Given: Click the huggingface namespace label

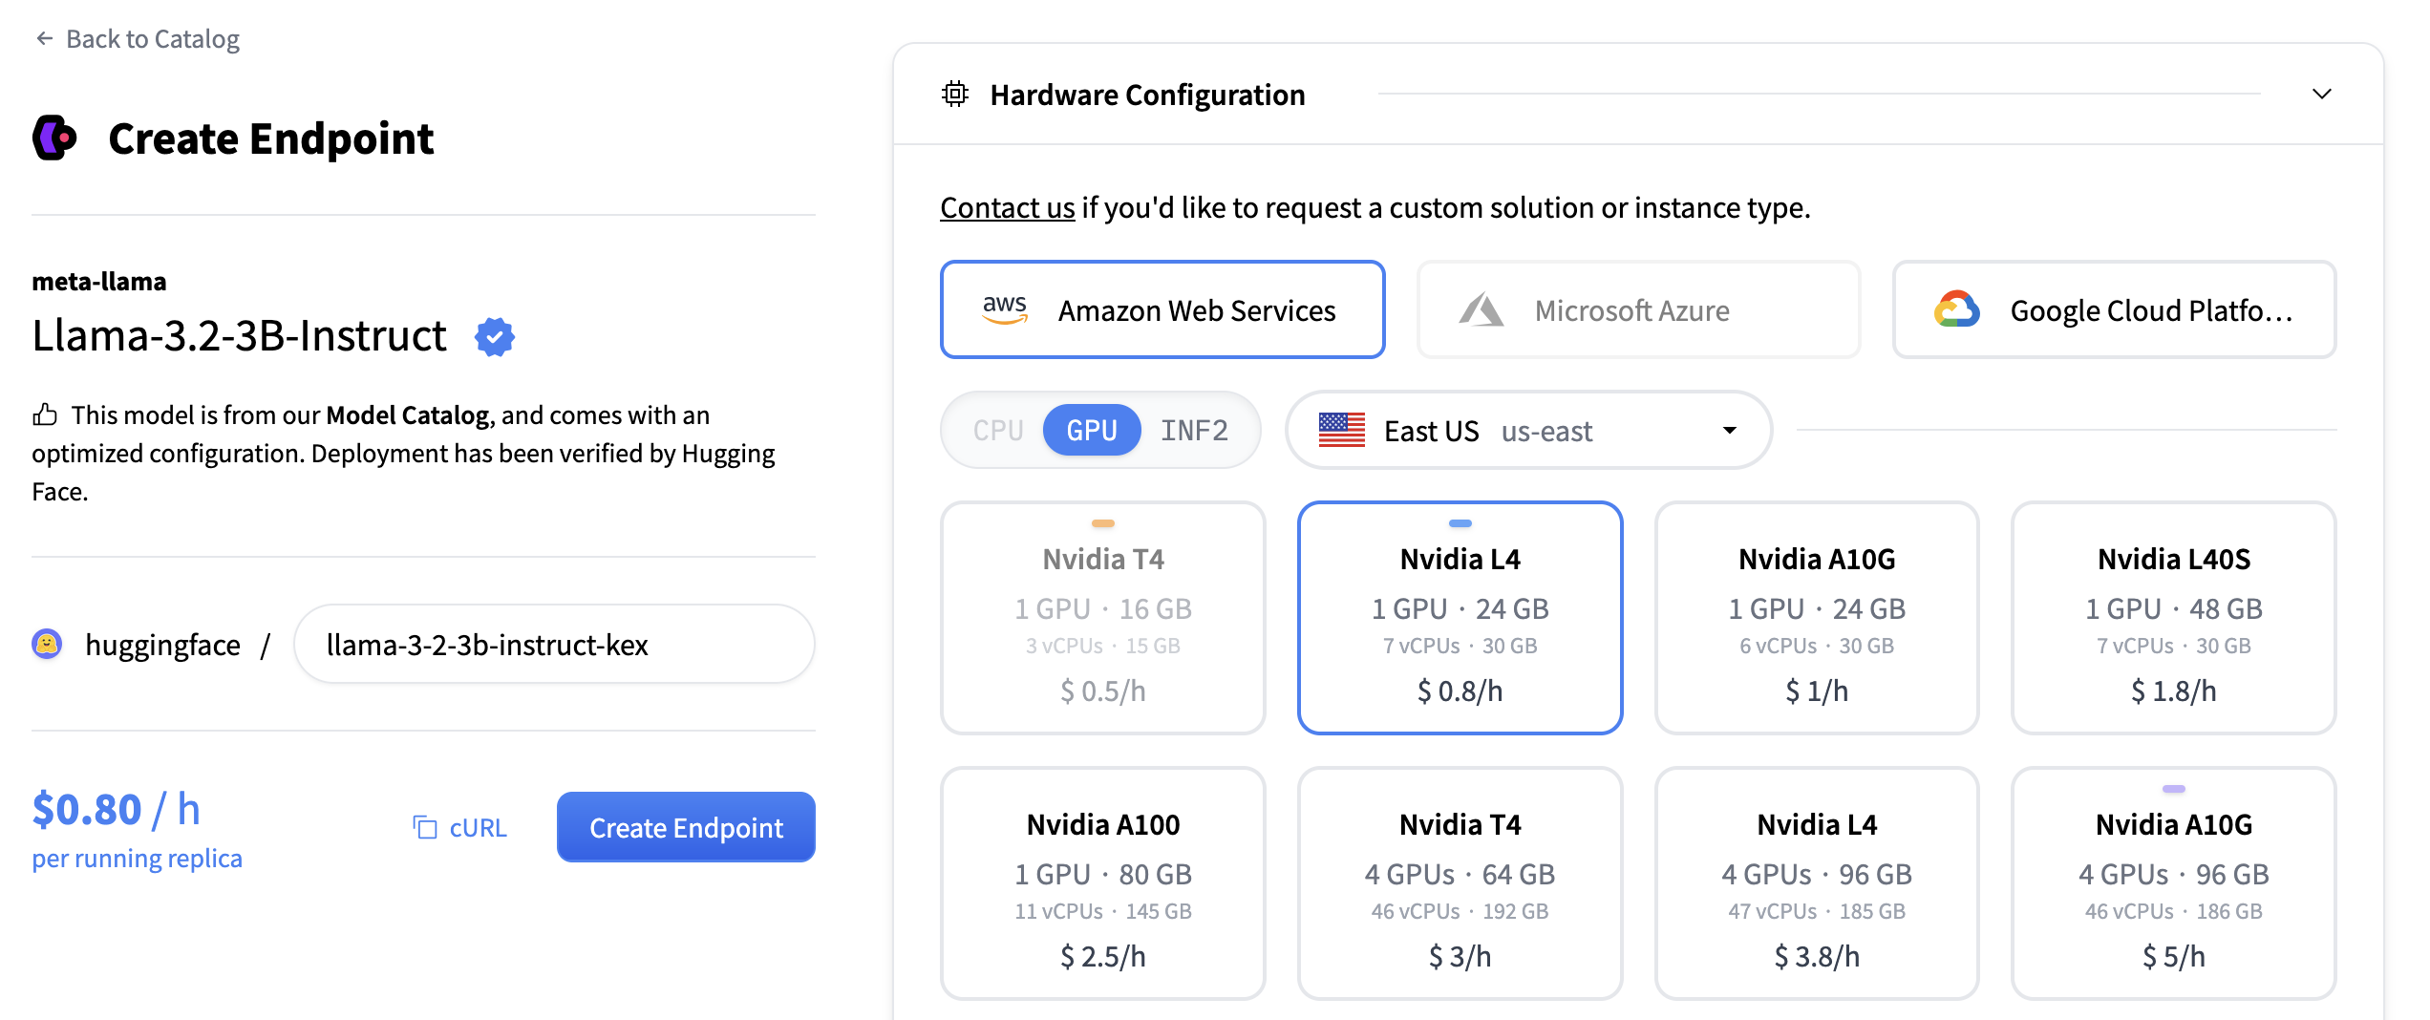Looking at the screenshot, I should coord(162,645).
